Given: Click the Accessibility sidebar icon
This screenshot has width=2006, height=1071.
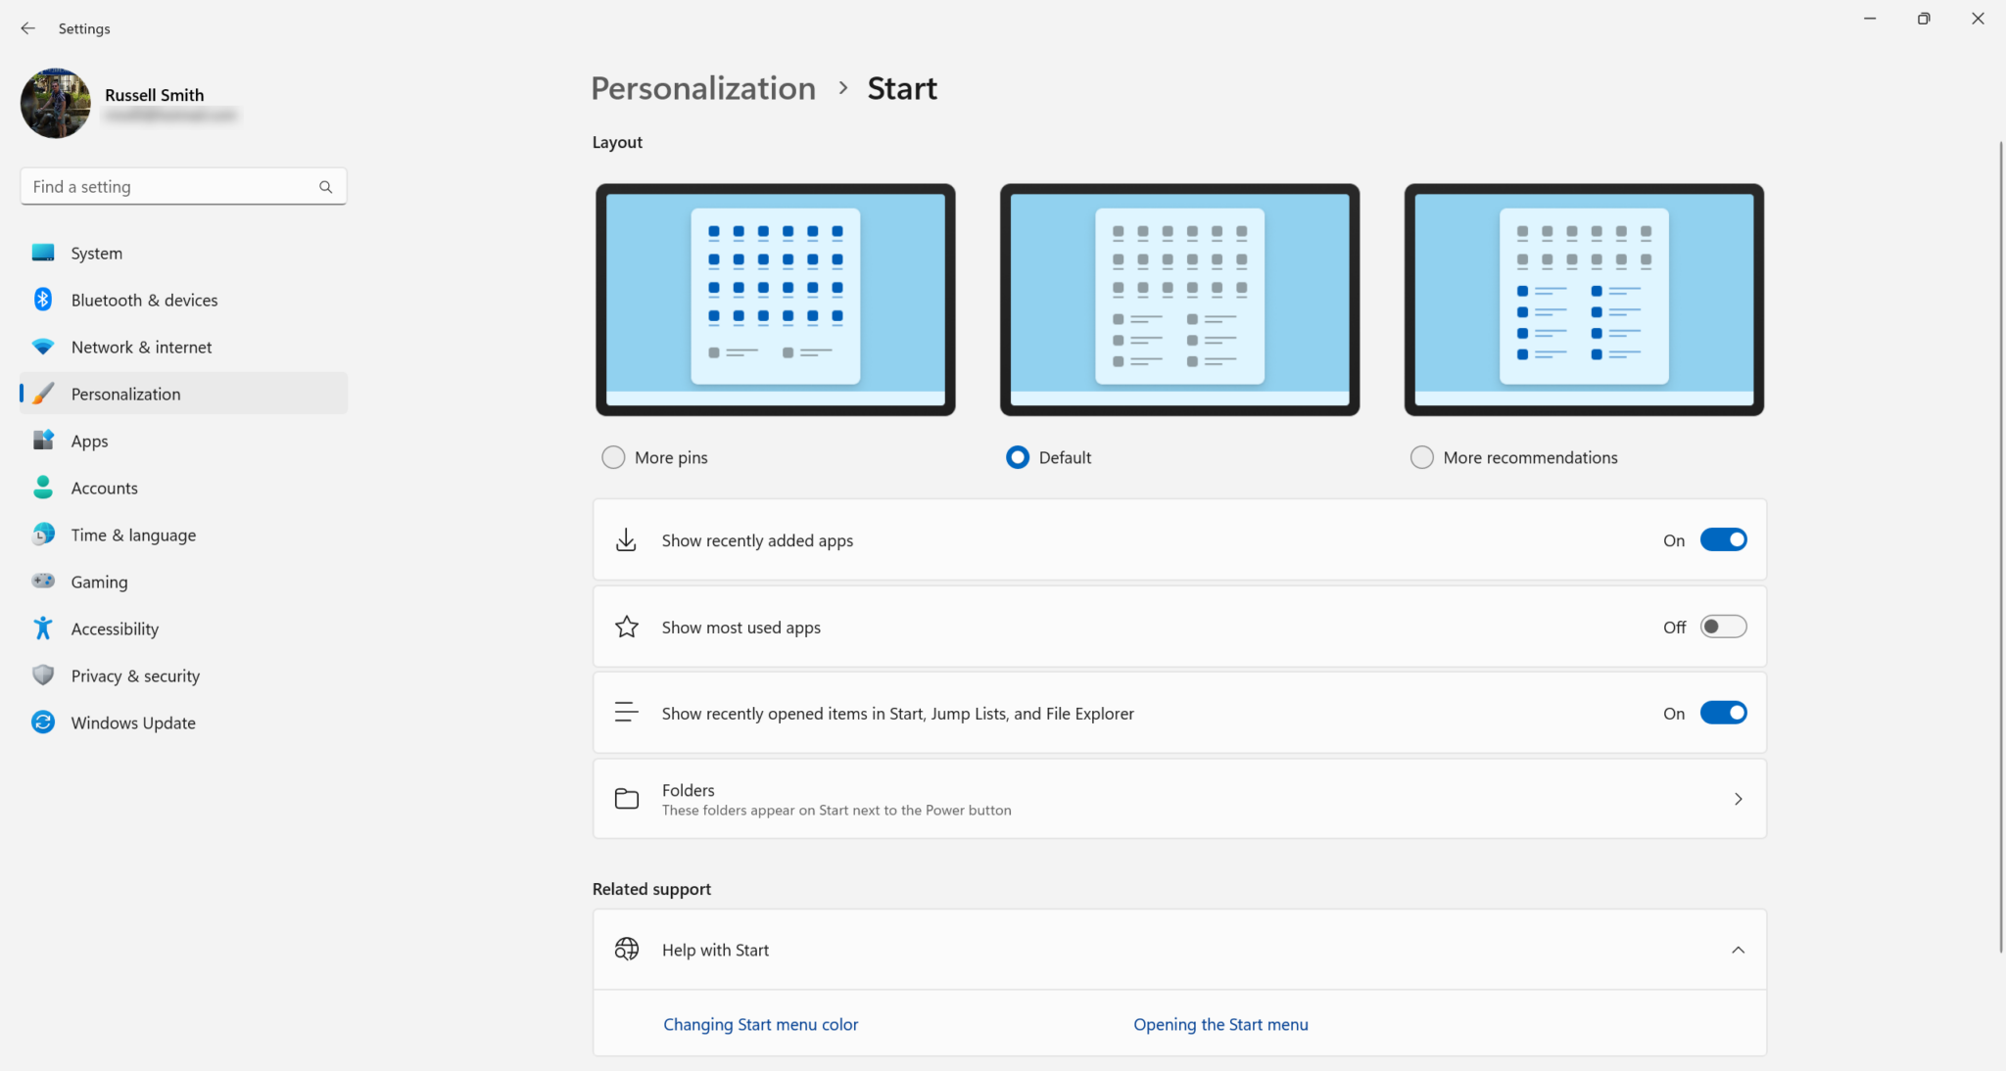Looking at the screenshot, I should point(43,628).
